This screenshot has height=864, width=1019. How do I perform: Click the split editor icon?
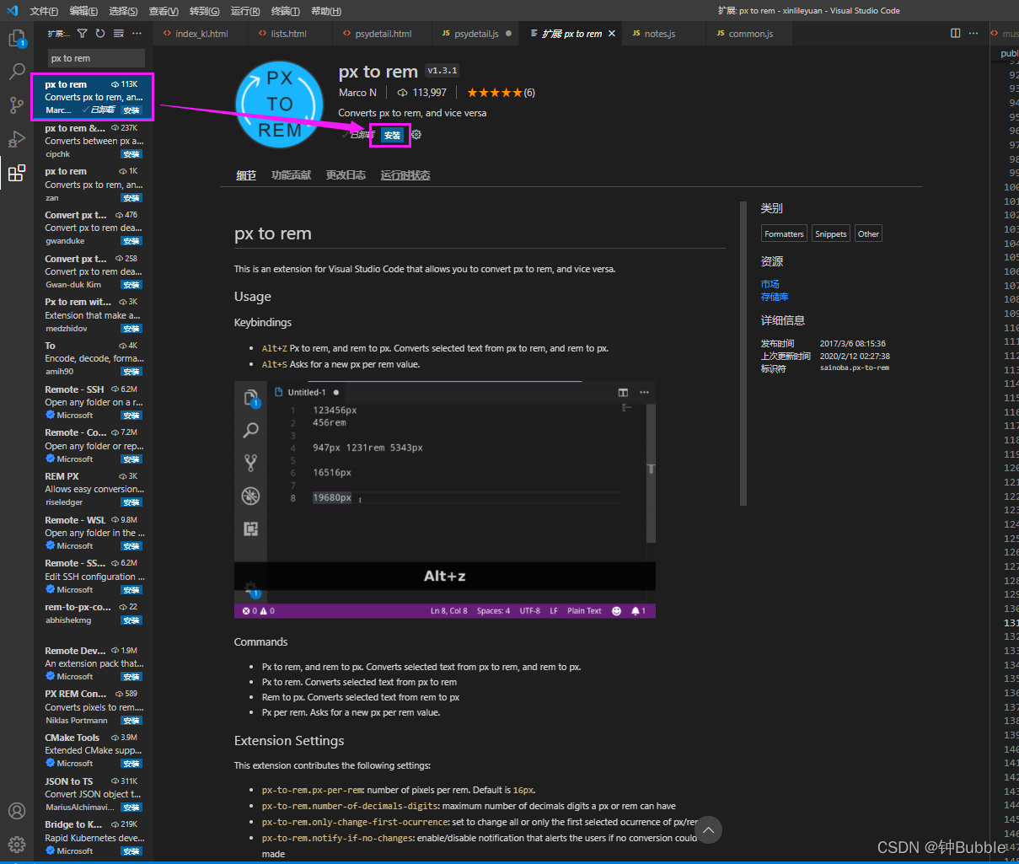point(955,34)
